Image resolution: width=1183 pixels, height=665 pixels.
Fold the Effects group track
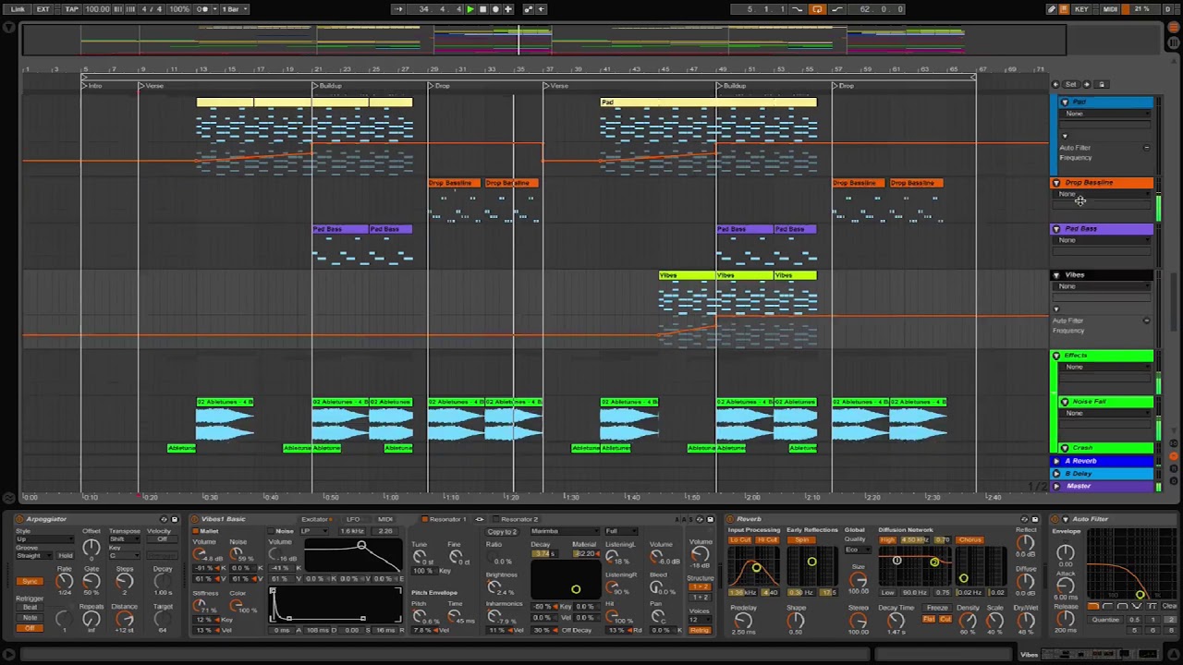(x=1056, y=356)
